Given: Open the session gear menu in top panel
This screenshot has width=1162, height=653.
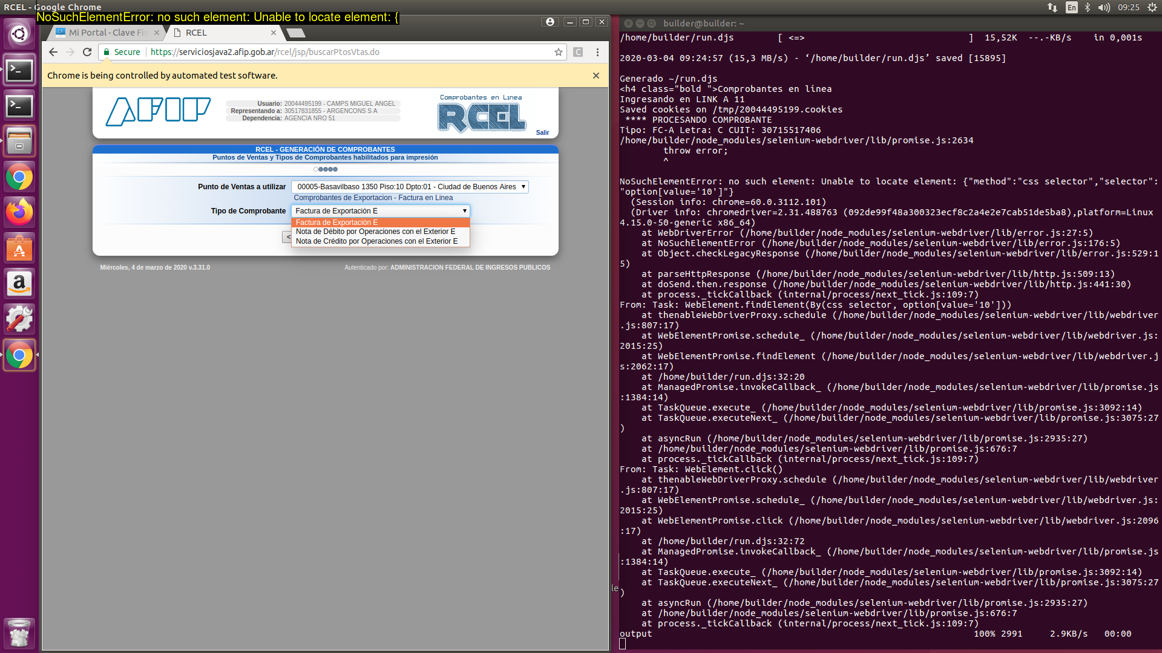Looking at the screenshot, I should pos(1152,7).
